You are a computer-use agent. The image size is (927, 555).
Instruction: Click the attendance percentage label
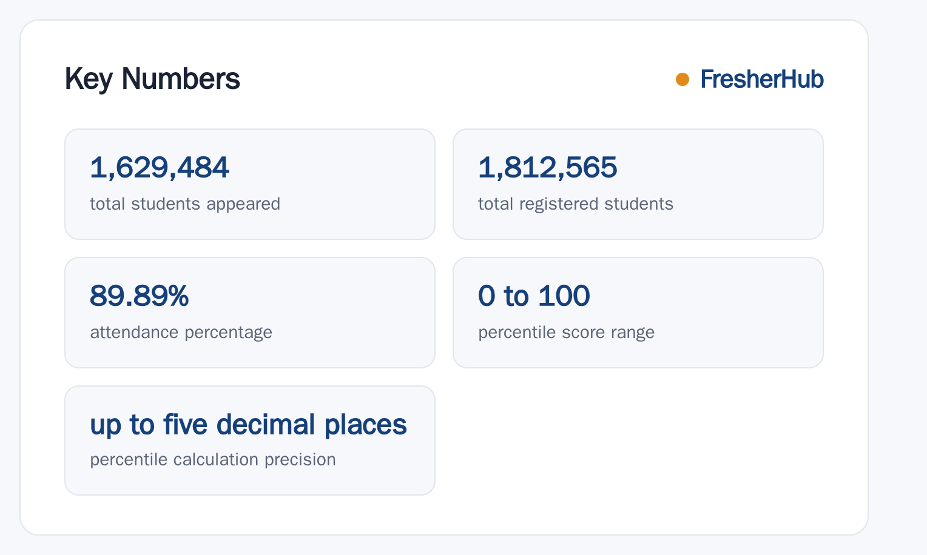click(x=181, y=332)
